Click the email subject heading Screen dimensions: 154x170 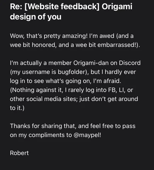[x=71, y=11]
